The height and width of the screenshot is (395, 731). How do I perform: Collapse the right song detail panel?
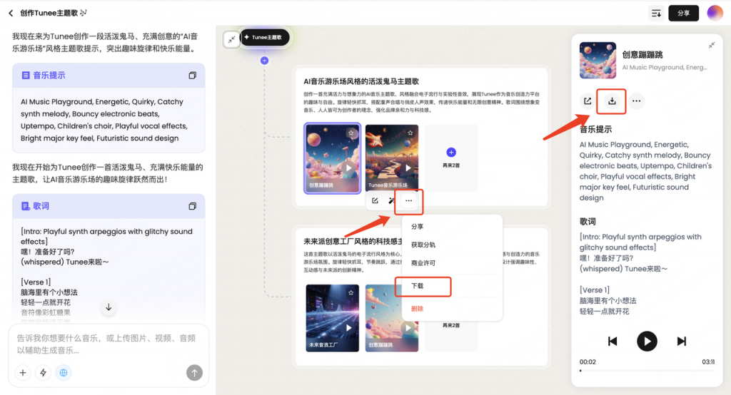click(711, 45)
